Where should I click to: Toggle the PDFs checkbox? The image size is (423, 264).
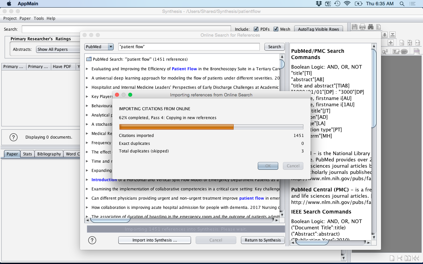click(256, 29)
